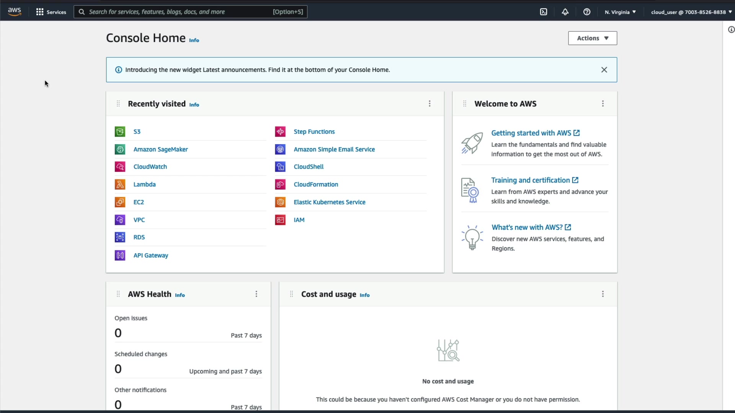Click the CloudWatch service icon
The image size is (735, 413).
[120, 167]
